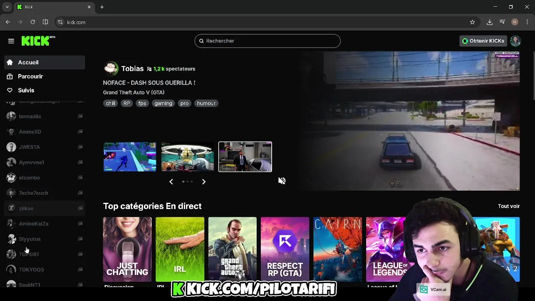Open Chrome three-dot menu
Viewport: 535px width, 301px height.
(527, 22)
